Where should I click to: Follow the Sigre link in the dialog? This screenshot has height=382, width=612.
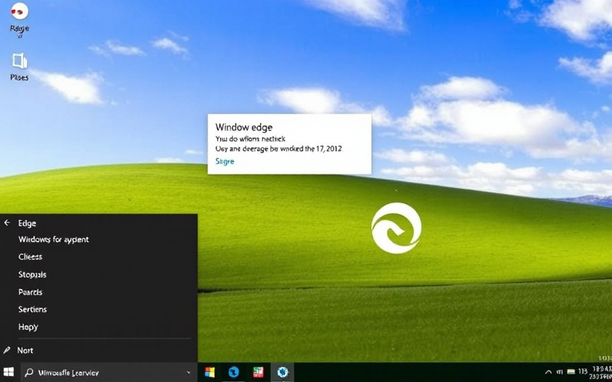coord(225,161)
